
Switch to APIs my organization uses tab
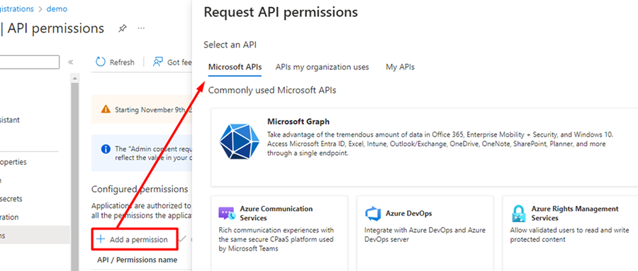323,67
